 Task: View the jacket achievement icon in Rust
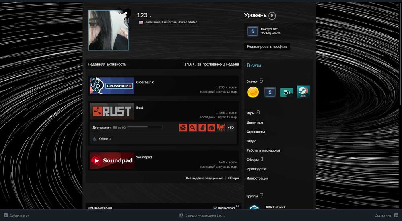click(x=211, y=128)
